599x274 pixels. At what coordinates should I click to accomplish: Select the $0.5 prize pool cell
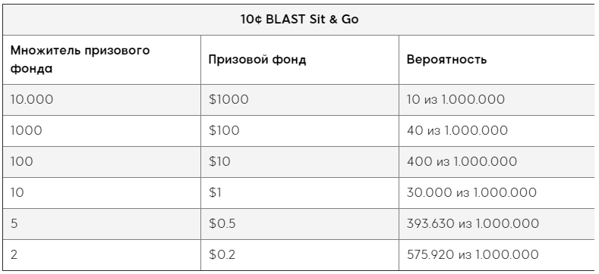pos(300,224)
